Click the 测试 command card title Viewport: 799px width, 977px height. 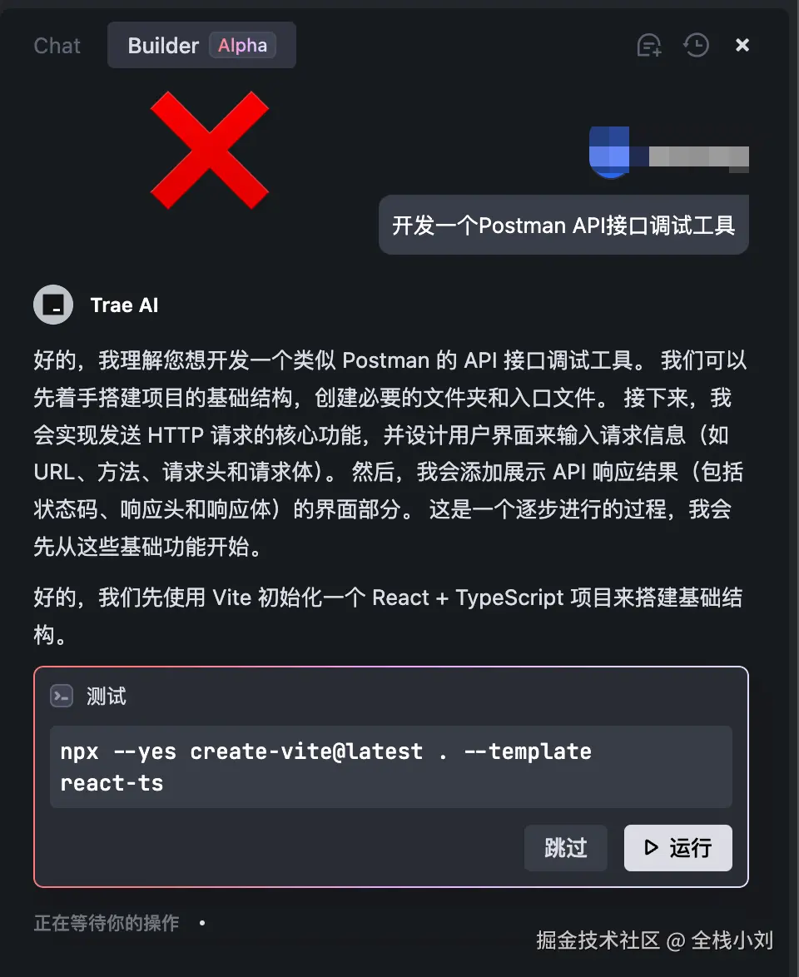(106, 696)
